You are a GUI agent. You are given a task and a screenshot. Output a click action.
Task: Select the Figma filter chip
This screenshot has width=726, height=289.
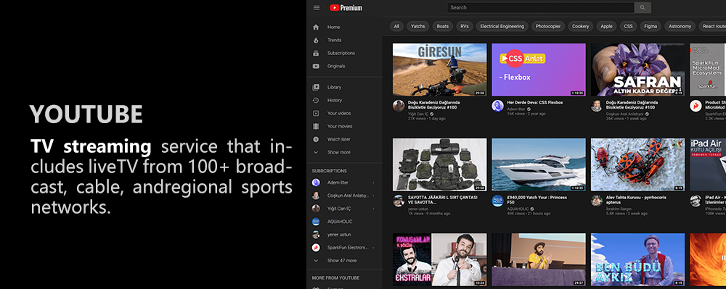650,26
